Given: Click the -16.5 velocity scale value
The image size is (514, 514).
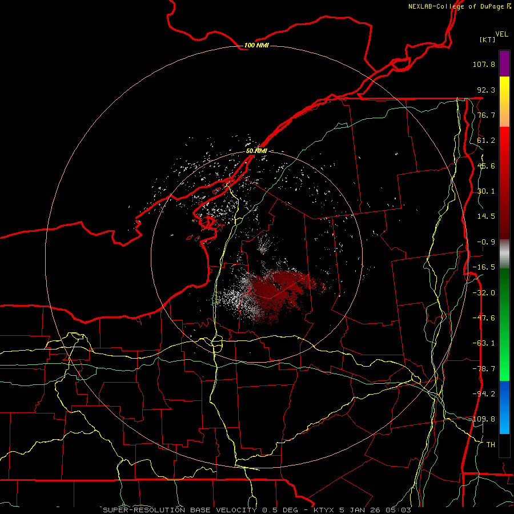Looking at the screenshot, I should pos(484,267).
